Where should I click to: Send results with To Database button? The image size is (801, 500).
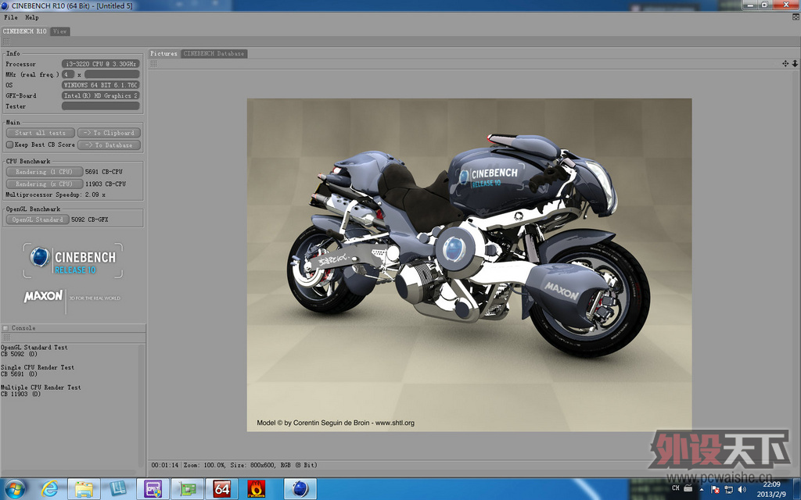click(x=109, y=145)
